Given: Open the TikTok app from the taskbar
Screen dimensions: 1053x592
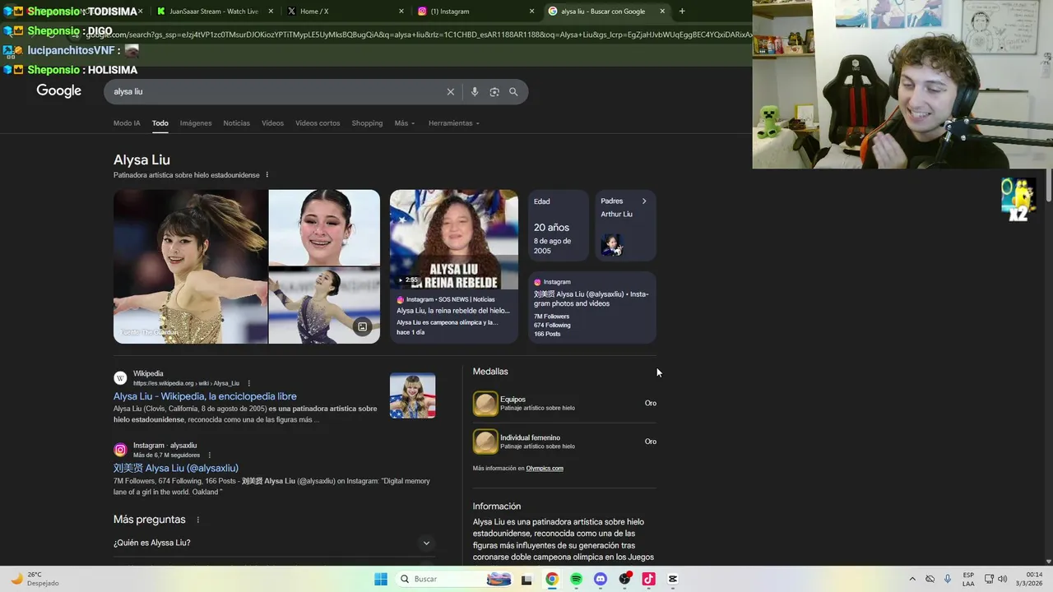Looking at the screenshot, I should tap(648, 579).
